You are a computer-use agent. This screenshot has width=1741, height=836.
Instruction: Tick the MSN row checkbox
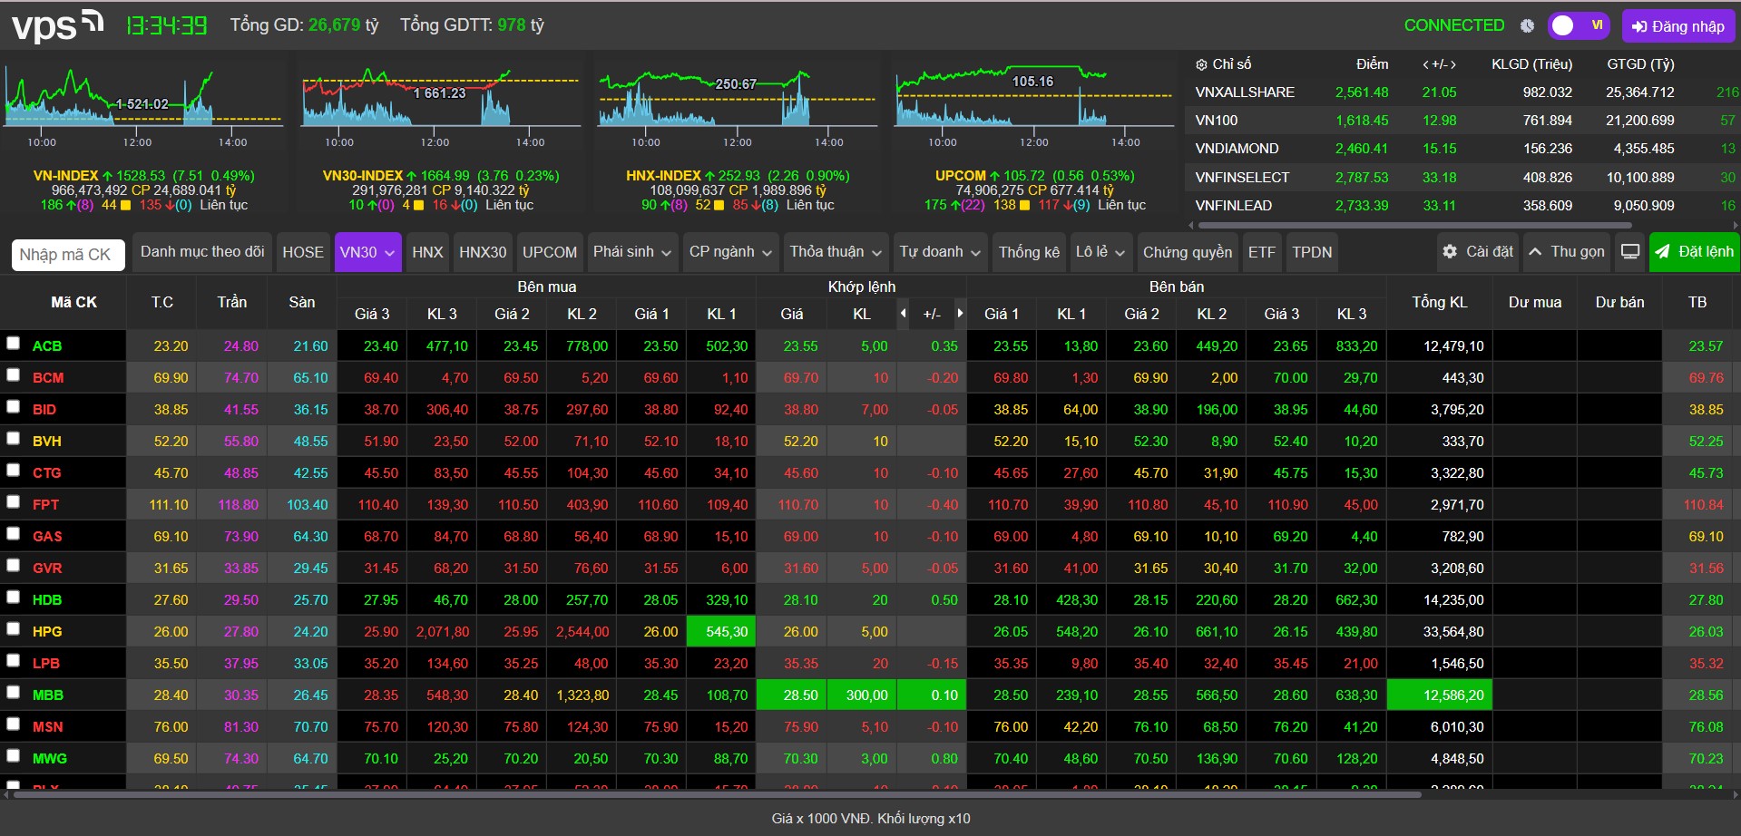pyautogui.click(x=13, y=724)
